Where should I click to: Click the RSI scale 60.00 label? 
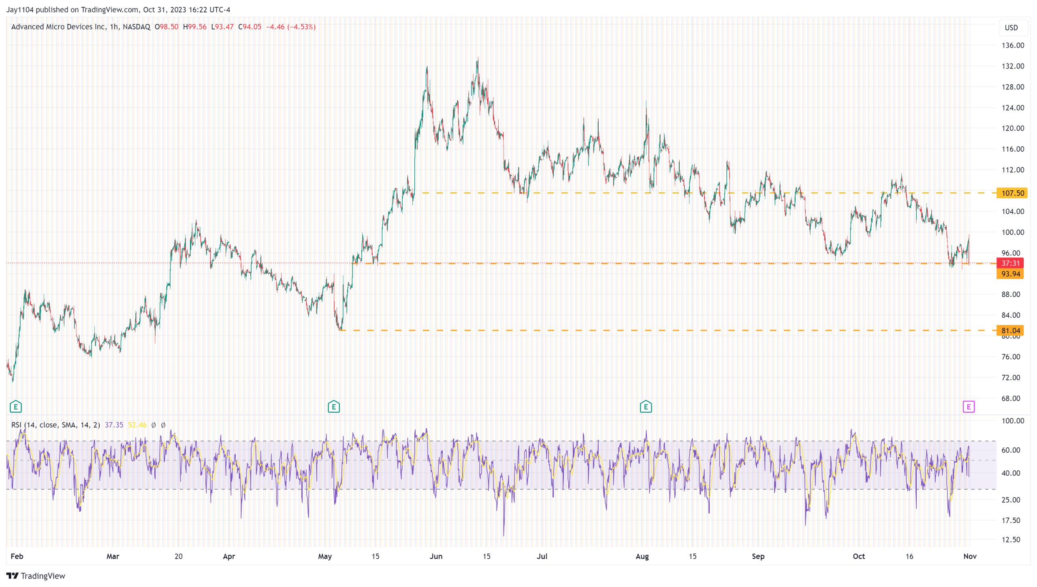pyautogui.click(x=1011, y=450)
